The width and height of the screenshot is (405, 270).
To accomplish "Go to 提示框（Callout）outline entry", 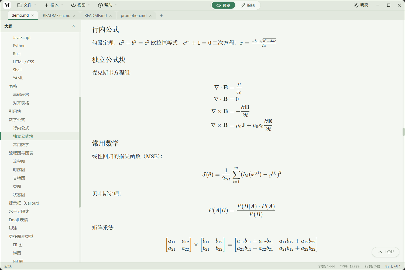I will pyautogui.click(x=24, y=203).
